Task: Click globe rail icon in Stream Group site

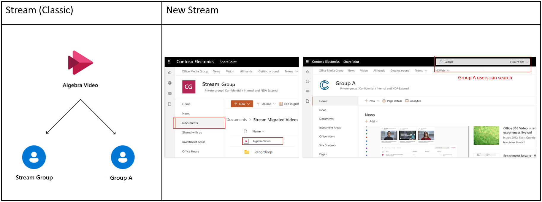Action: (170, 83)
